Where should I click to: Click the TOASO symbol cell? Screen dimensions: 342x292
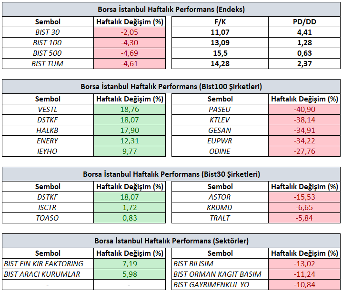click(x=48, y=218)
